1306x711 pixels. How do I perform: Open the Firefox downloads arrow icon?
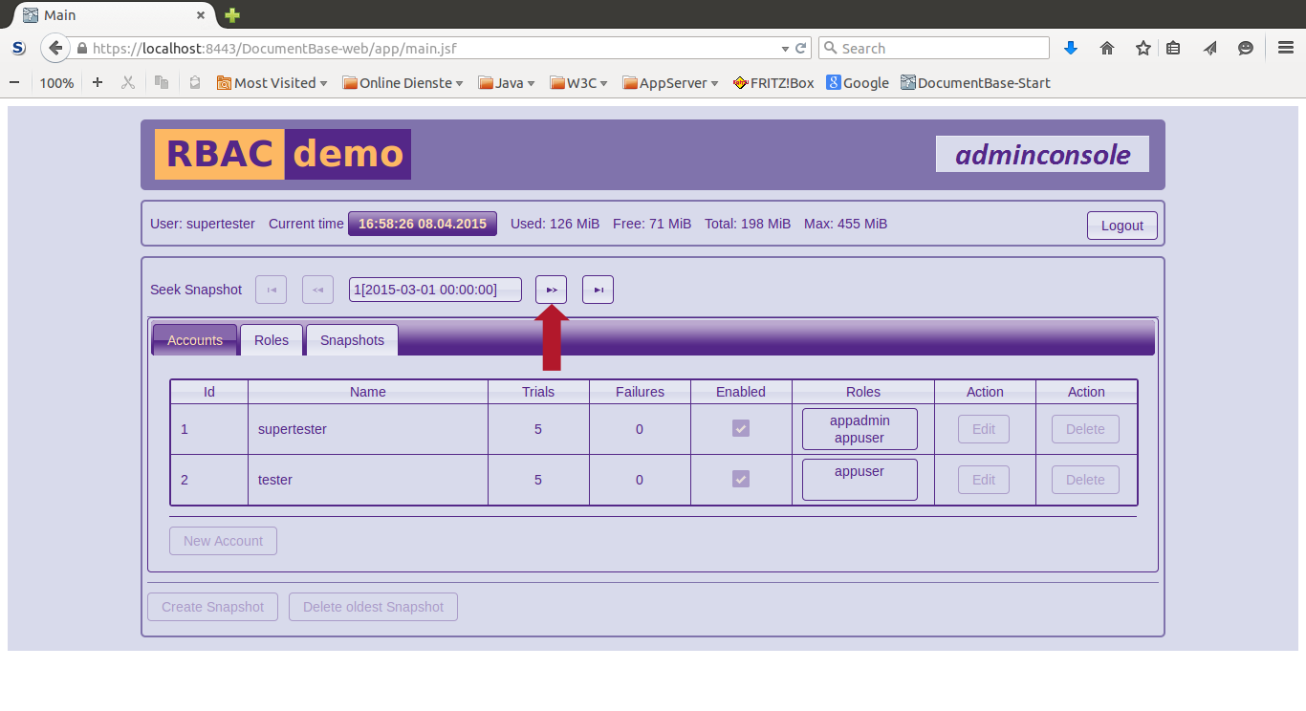pos(1071,48)
